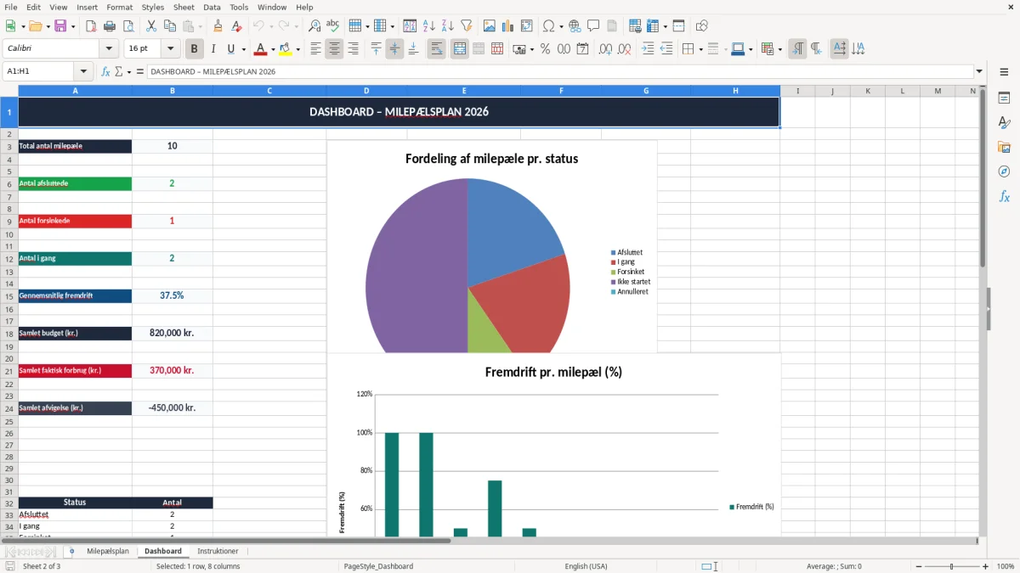Toggle Center Horizontally alignment

pyautogui.click(x=334, y=49)
